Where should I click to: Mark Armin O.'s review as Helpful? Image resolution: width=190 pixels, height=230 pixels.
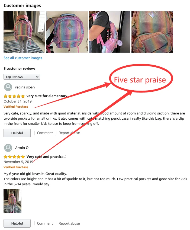(x=17, y=223)
